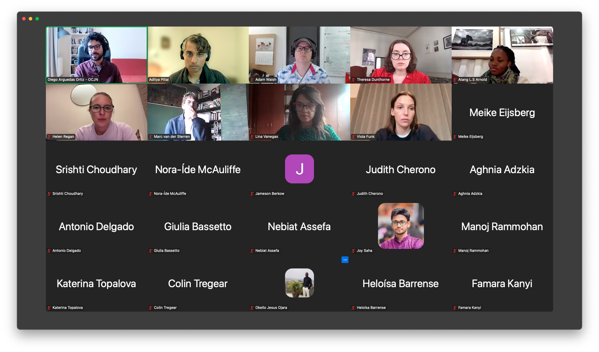Click muted mic icon beside Adam Walsh's name

(252, 80)
